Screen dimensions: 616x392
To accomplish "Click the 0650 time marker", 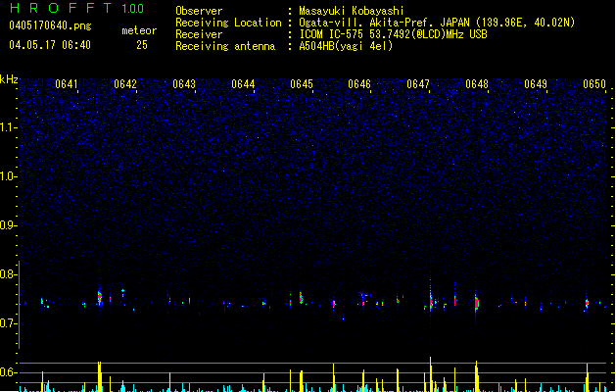I will coord(594,84).
